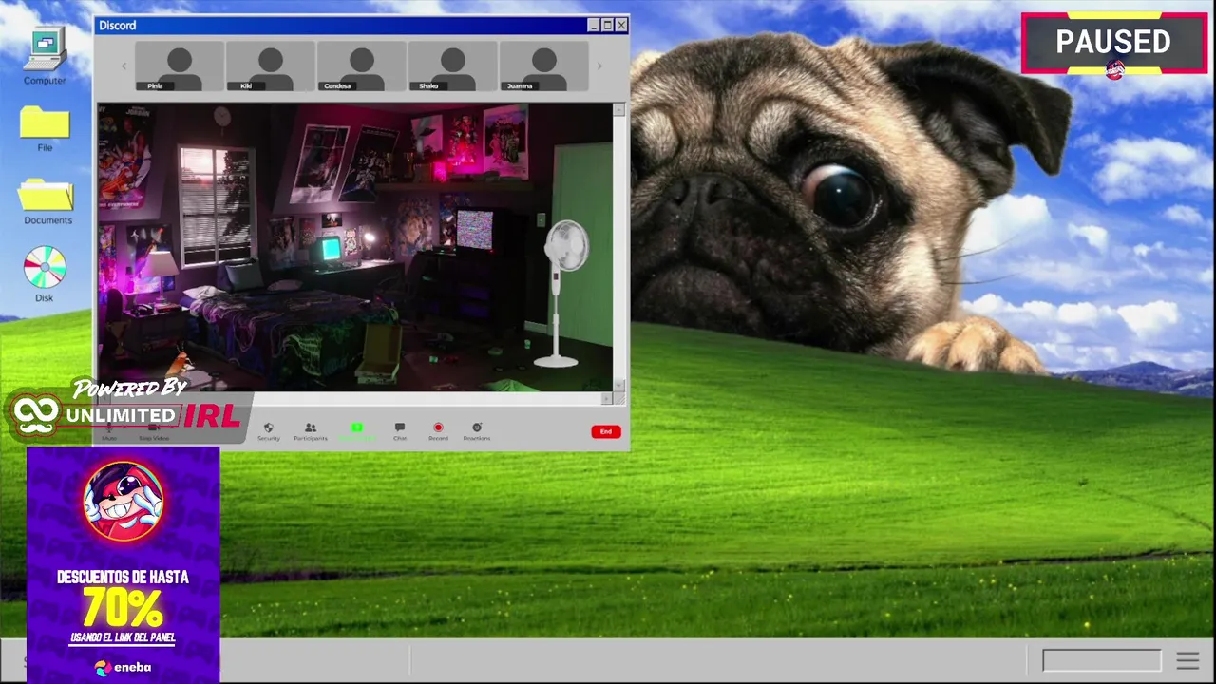Select Pinia's participant tile
Screen dimensions: 1216x684
tap(180, 66)
